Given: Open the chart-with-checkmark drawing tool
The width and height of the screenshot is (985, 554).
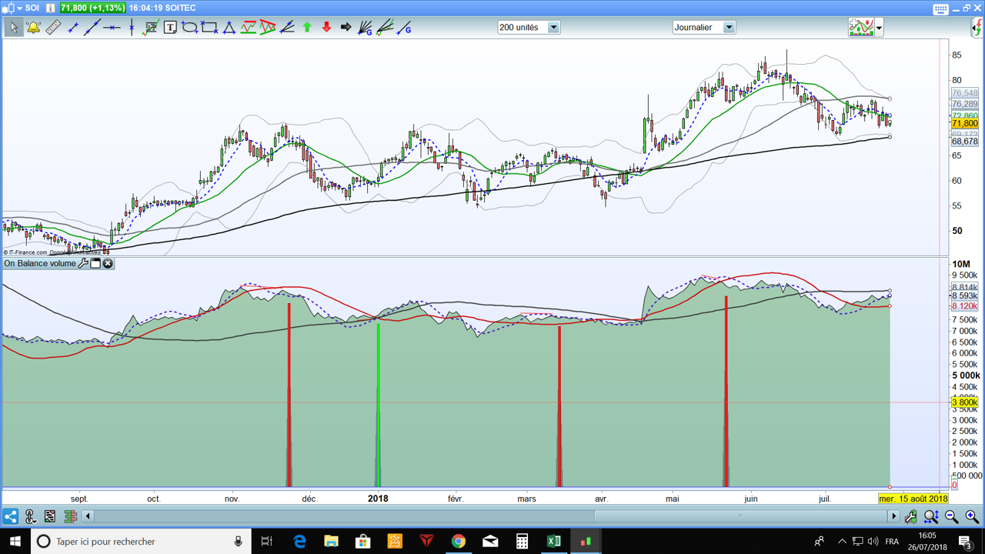Looking at the screenshot, I should pos(151,28).
